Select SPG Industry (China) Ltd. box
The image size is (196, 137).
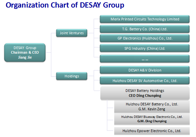(x=145, y=48)
